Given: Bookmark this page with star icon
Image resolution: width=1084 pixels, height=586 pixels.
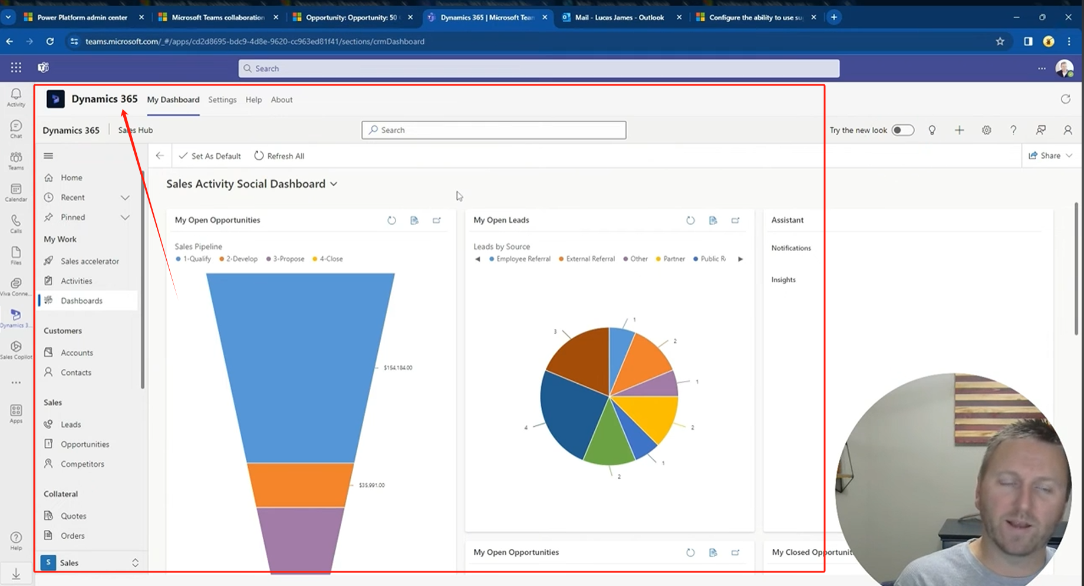Looking at the screenshot, I should (1000, 41).
